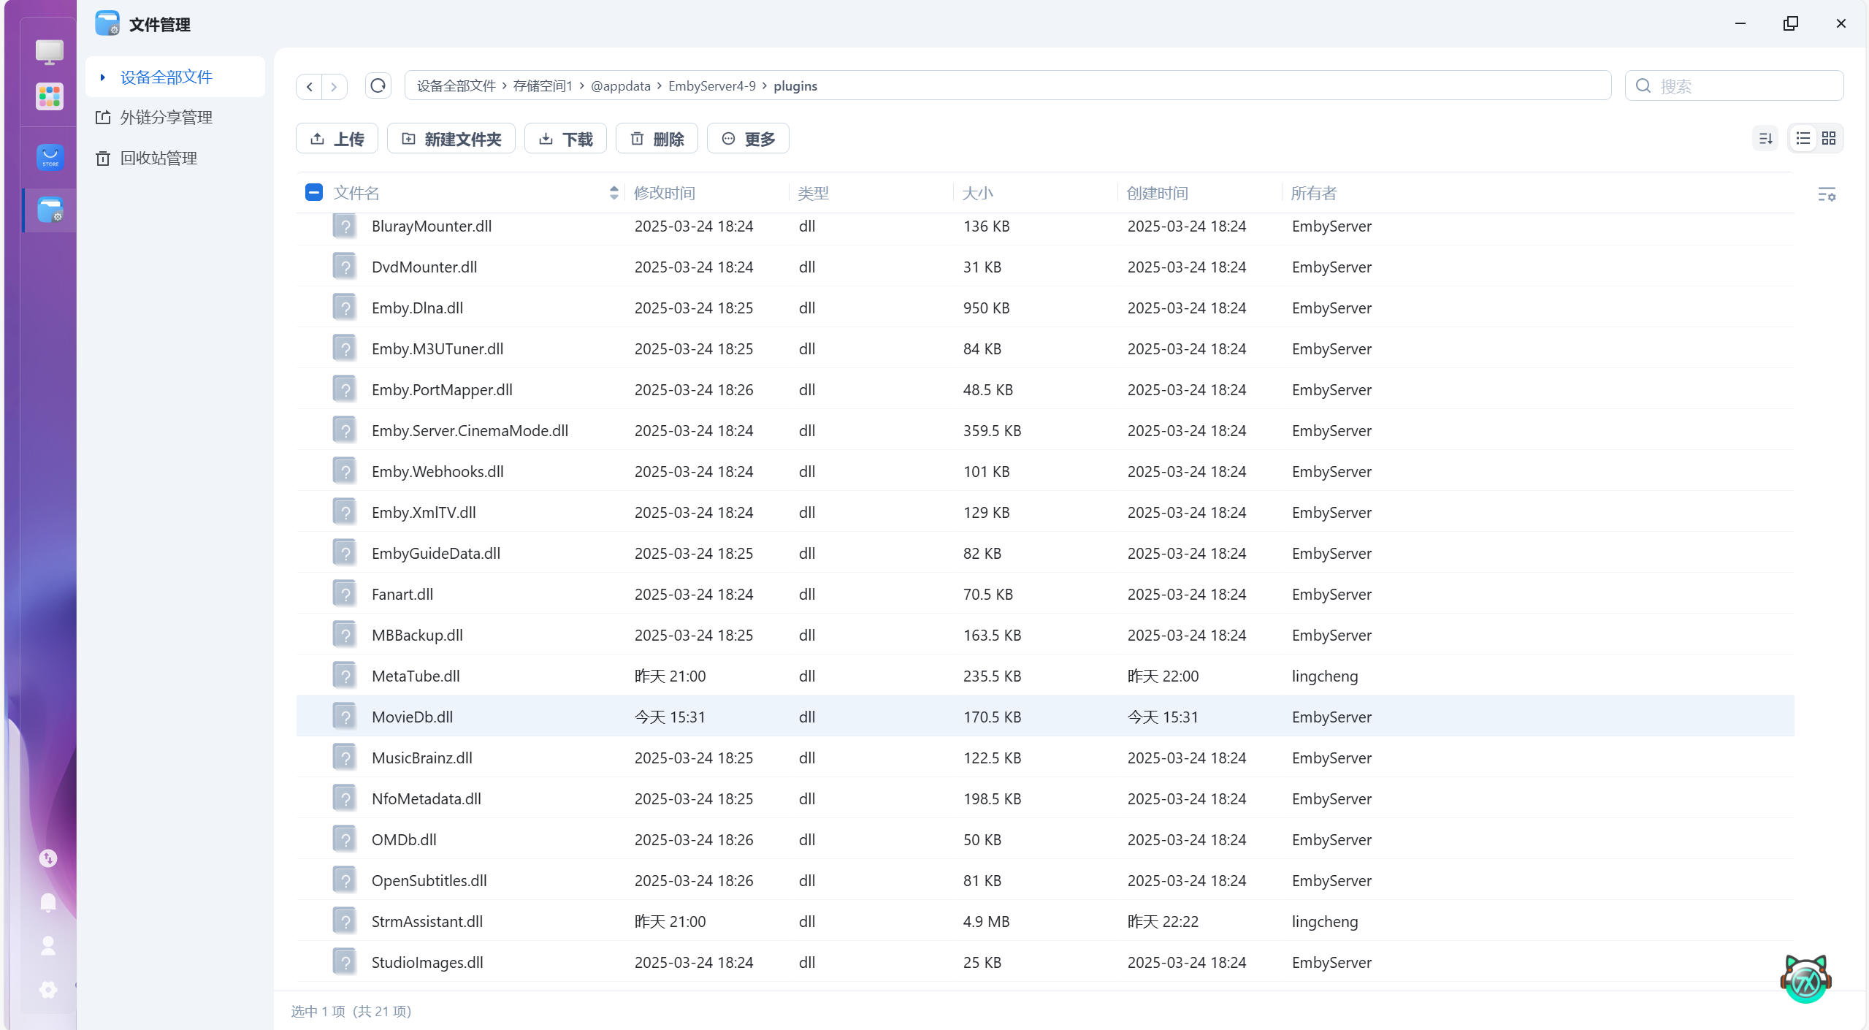
Task: Click the file icon of MetaTube.dll
Action: point(345,676)
